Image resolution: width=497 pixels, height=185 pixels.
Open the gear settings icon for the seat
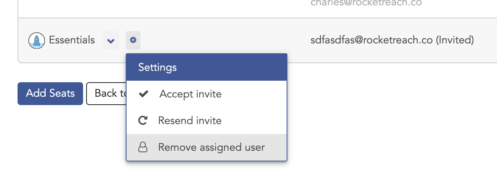click(133, 40)
